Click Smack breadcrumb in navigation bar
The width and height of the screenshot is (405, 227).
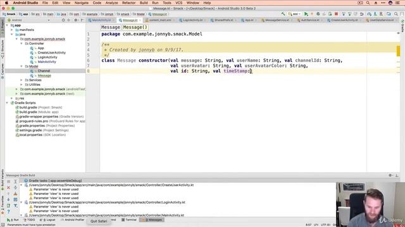tap(9, 14)
